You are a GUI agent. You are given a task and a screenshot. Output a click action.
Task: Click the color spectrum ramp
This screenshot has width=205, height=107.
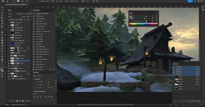143,24
